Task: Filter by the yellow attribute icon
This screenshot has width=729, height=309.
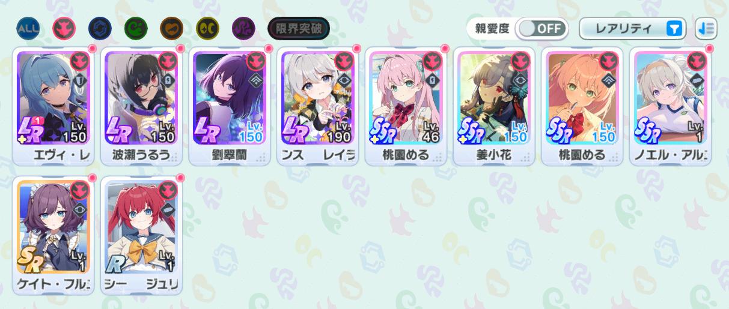Action: (207, 28)
